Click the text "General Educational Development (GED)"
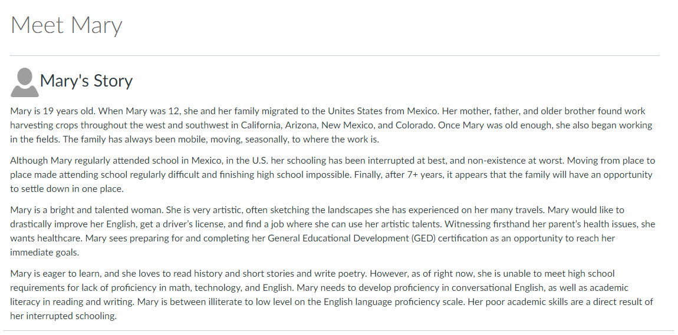The height and width of the screenshot is (335, 678). click(352, 238)
